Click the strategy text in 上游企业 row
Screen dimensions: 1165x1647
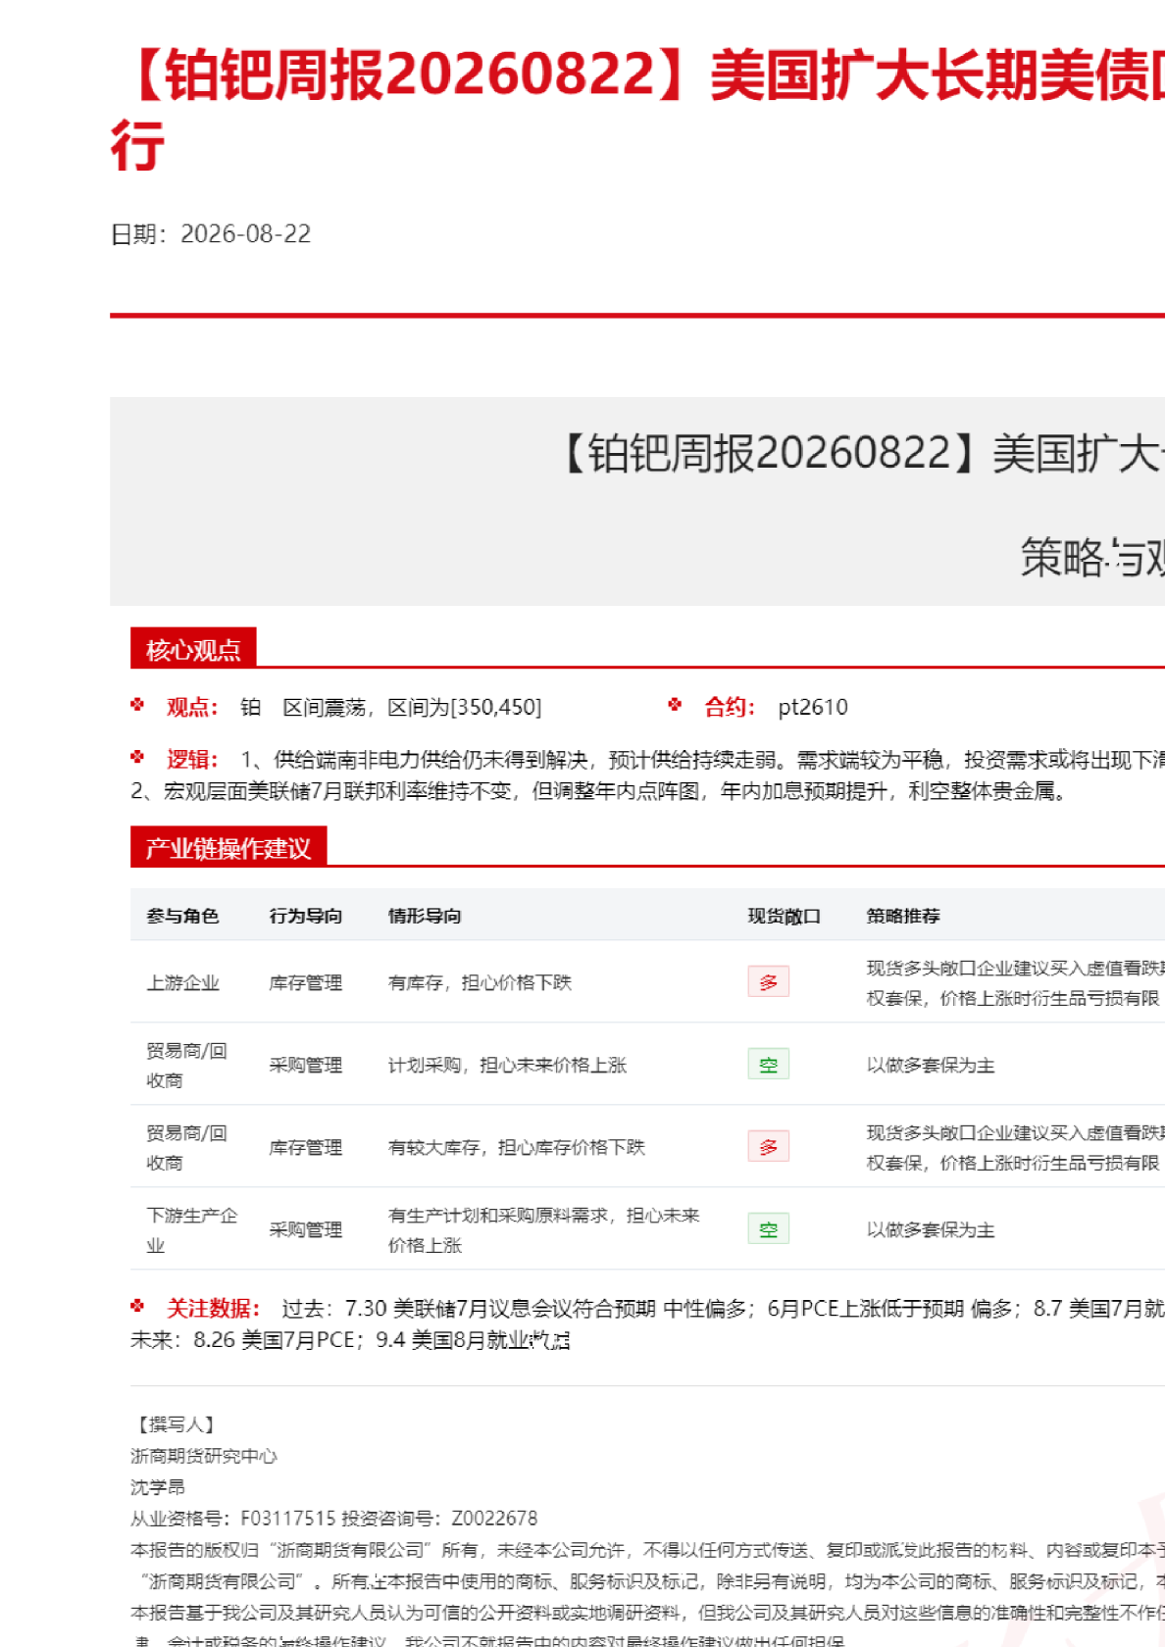click(x=1016, y=983)
